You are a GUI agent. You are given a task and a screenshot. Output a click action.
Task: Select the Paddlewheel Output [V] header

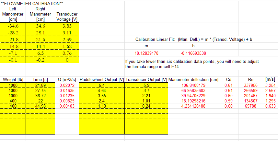[102, 80]
